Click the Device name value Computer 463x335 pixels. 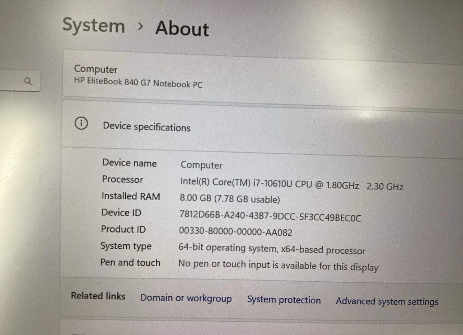pos(201,165)
